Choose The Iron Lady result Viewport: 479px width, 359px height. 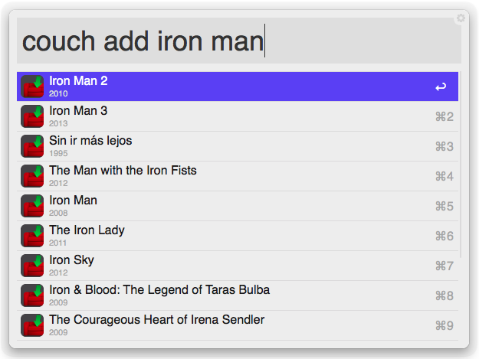click(230, 236)
